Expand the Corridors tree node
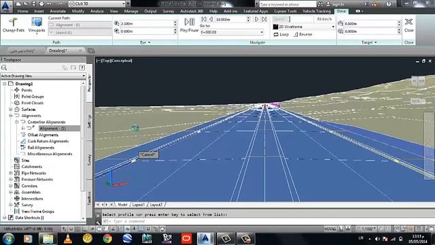 11,186
